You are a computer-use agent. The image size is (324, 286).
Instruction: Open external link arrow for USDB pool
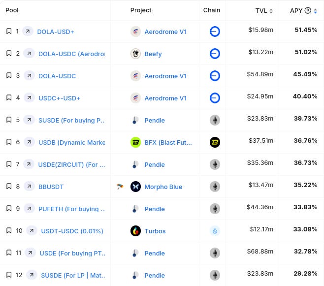(29, 142)
